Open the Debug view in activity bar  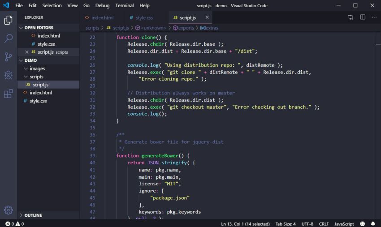pos(8,75)
